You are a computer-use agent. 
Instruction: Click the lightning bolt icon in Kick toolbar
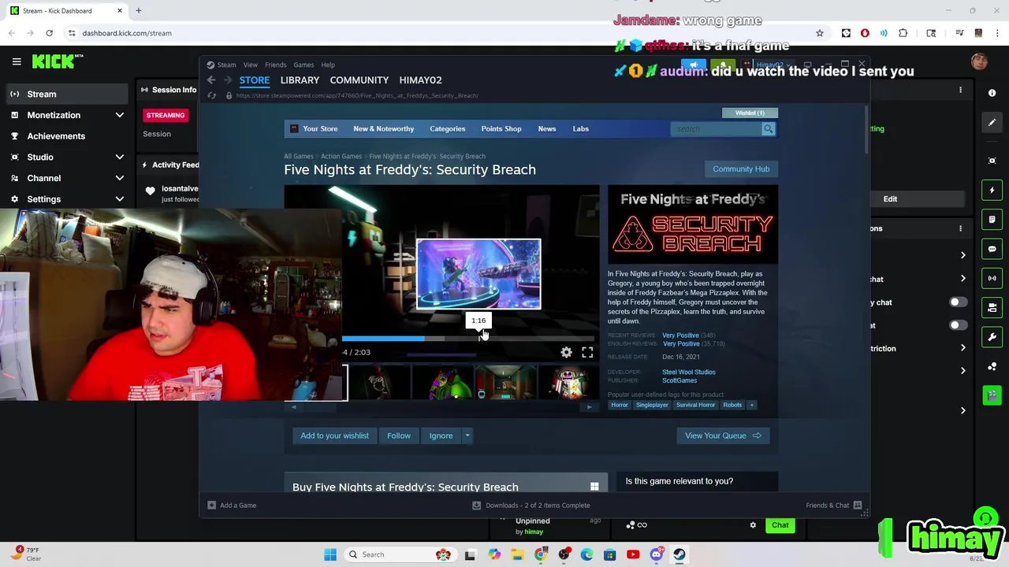click(x=992, y=190)
